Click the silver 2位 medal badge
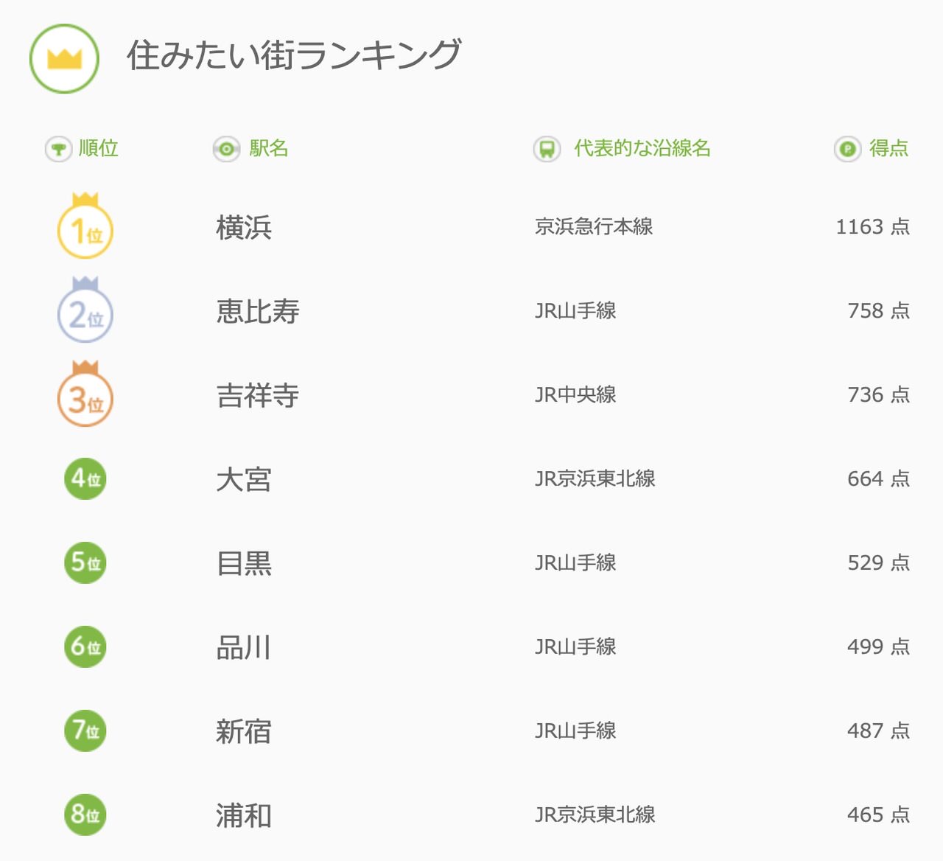The image size is (943, 861). coord(85,310)
